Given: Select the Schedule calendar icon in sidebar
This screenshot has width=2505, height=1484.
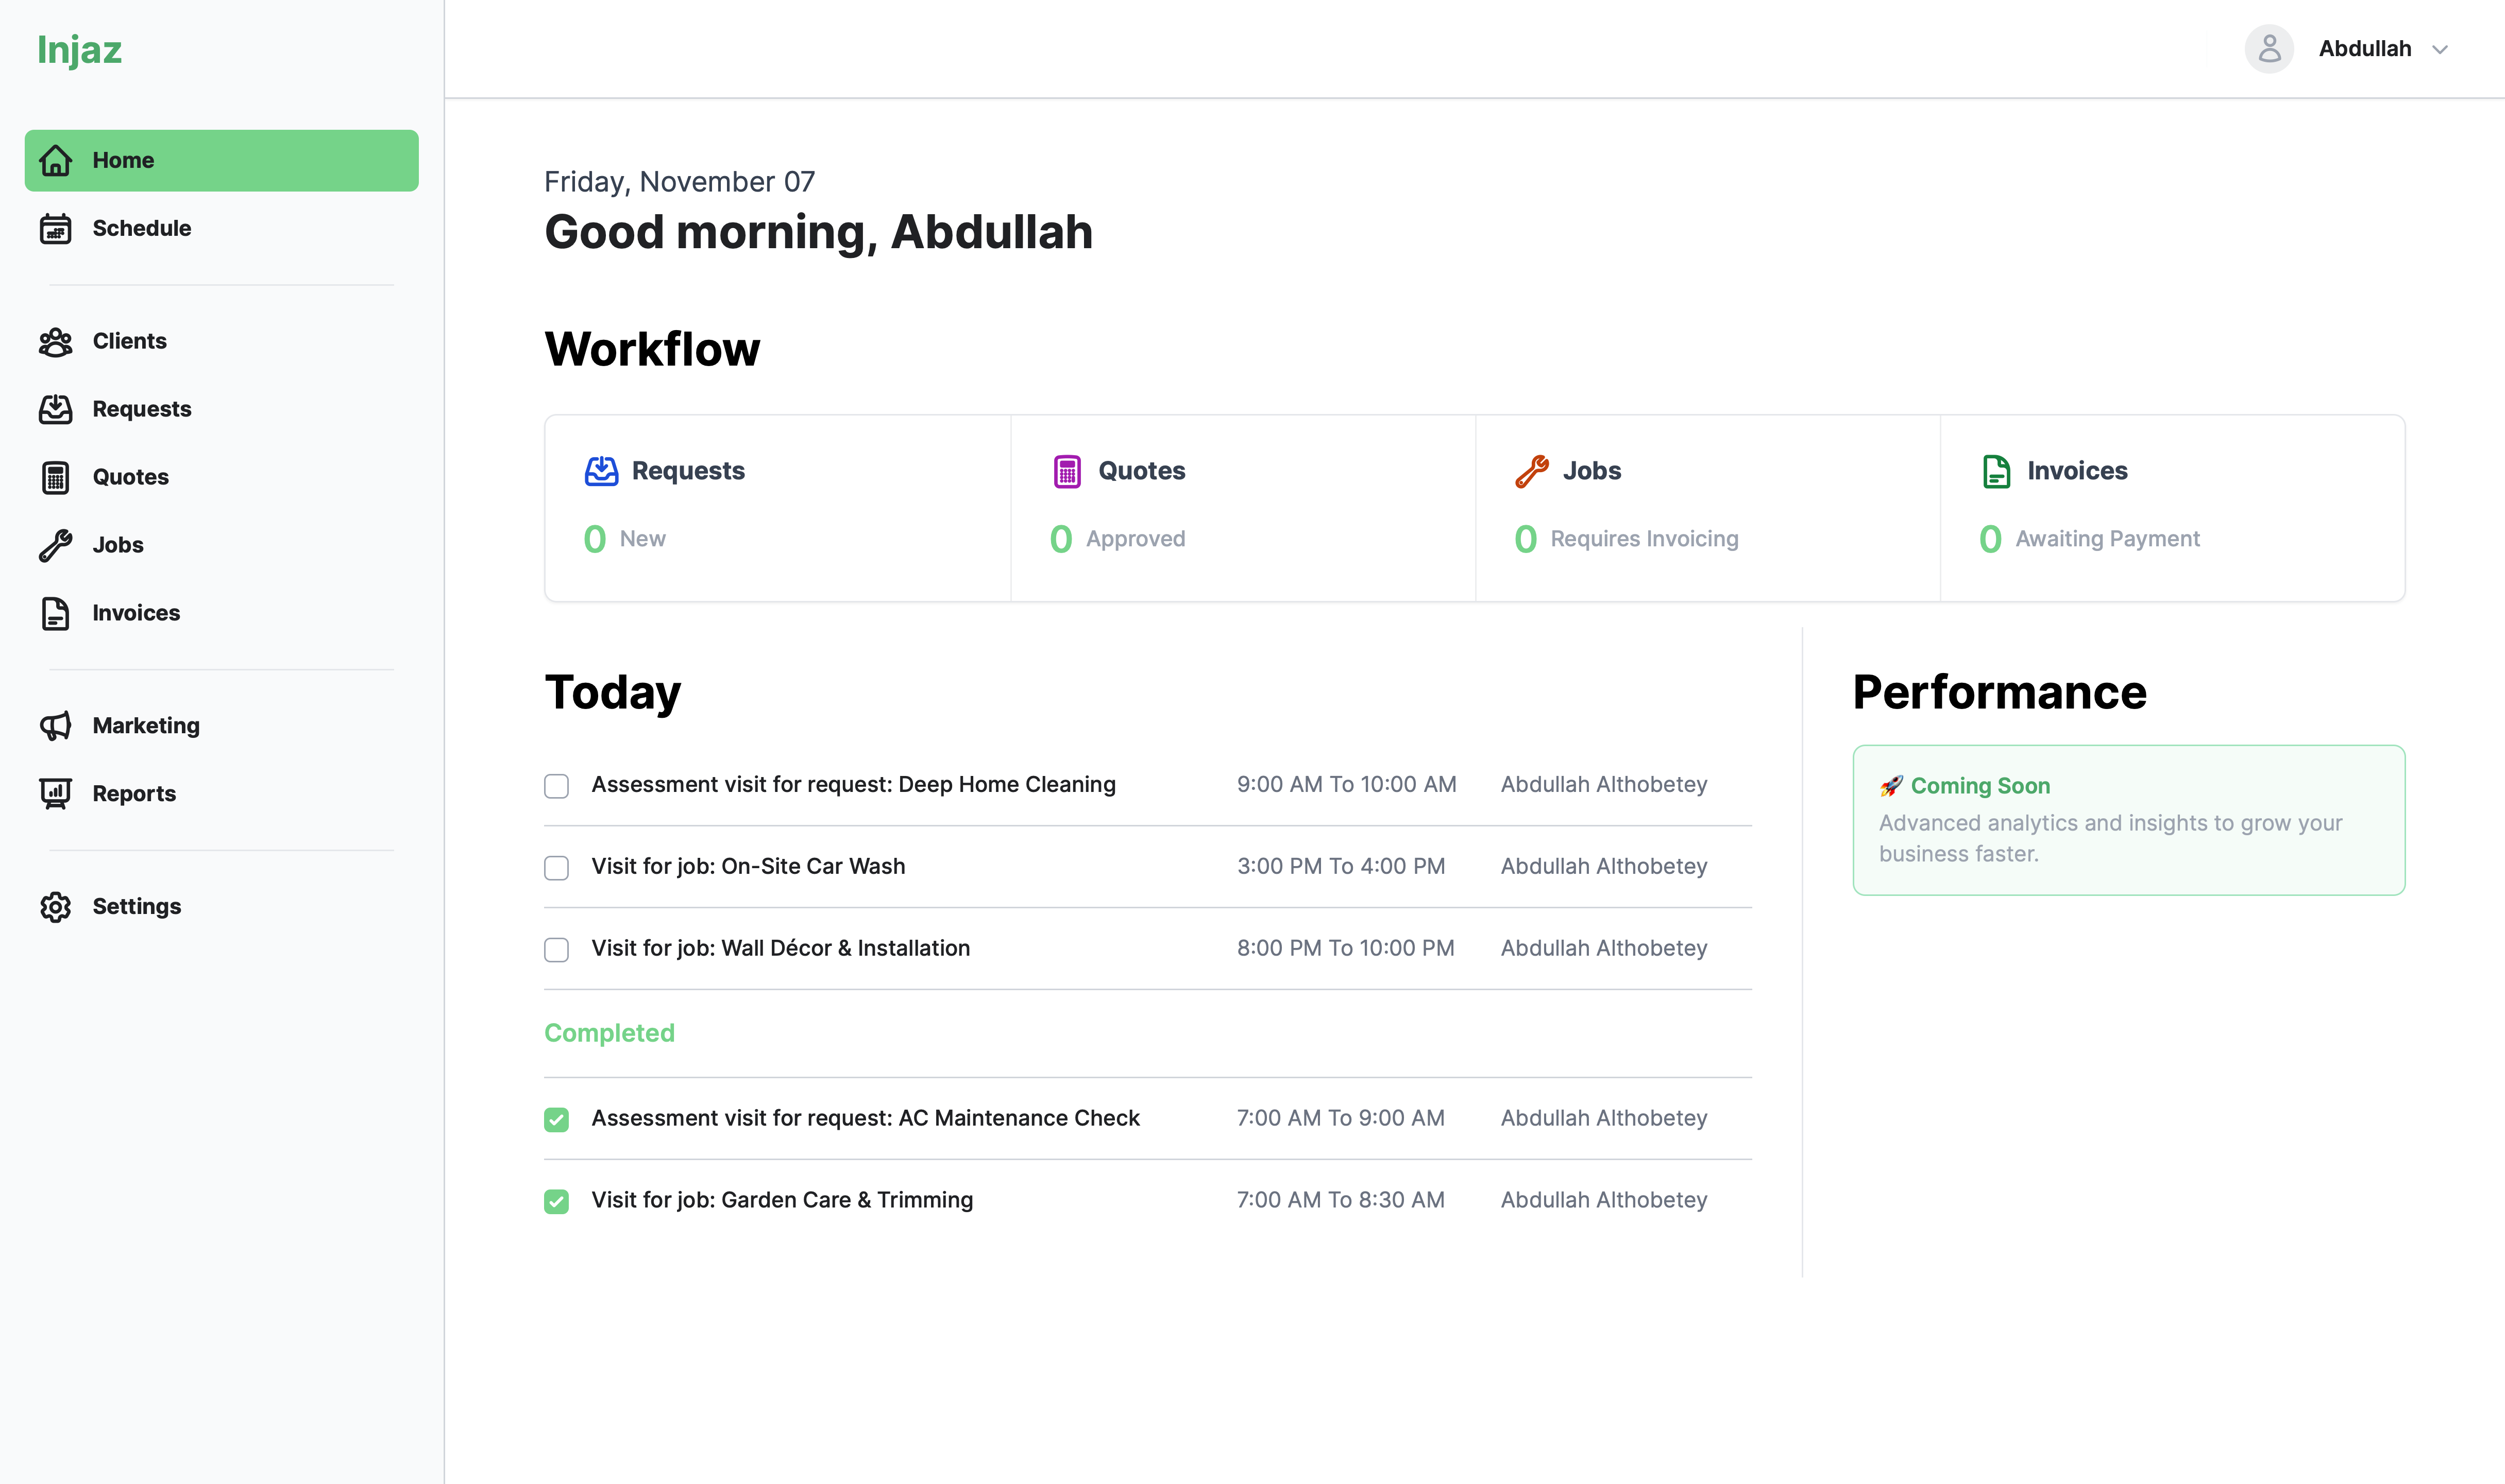Looking at the screenshot, I should point(55,228).
